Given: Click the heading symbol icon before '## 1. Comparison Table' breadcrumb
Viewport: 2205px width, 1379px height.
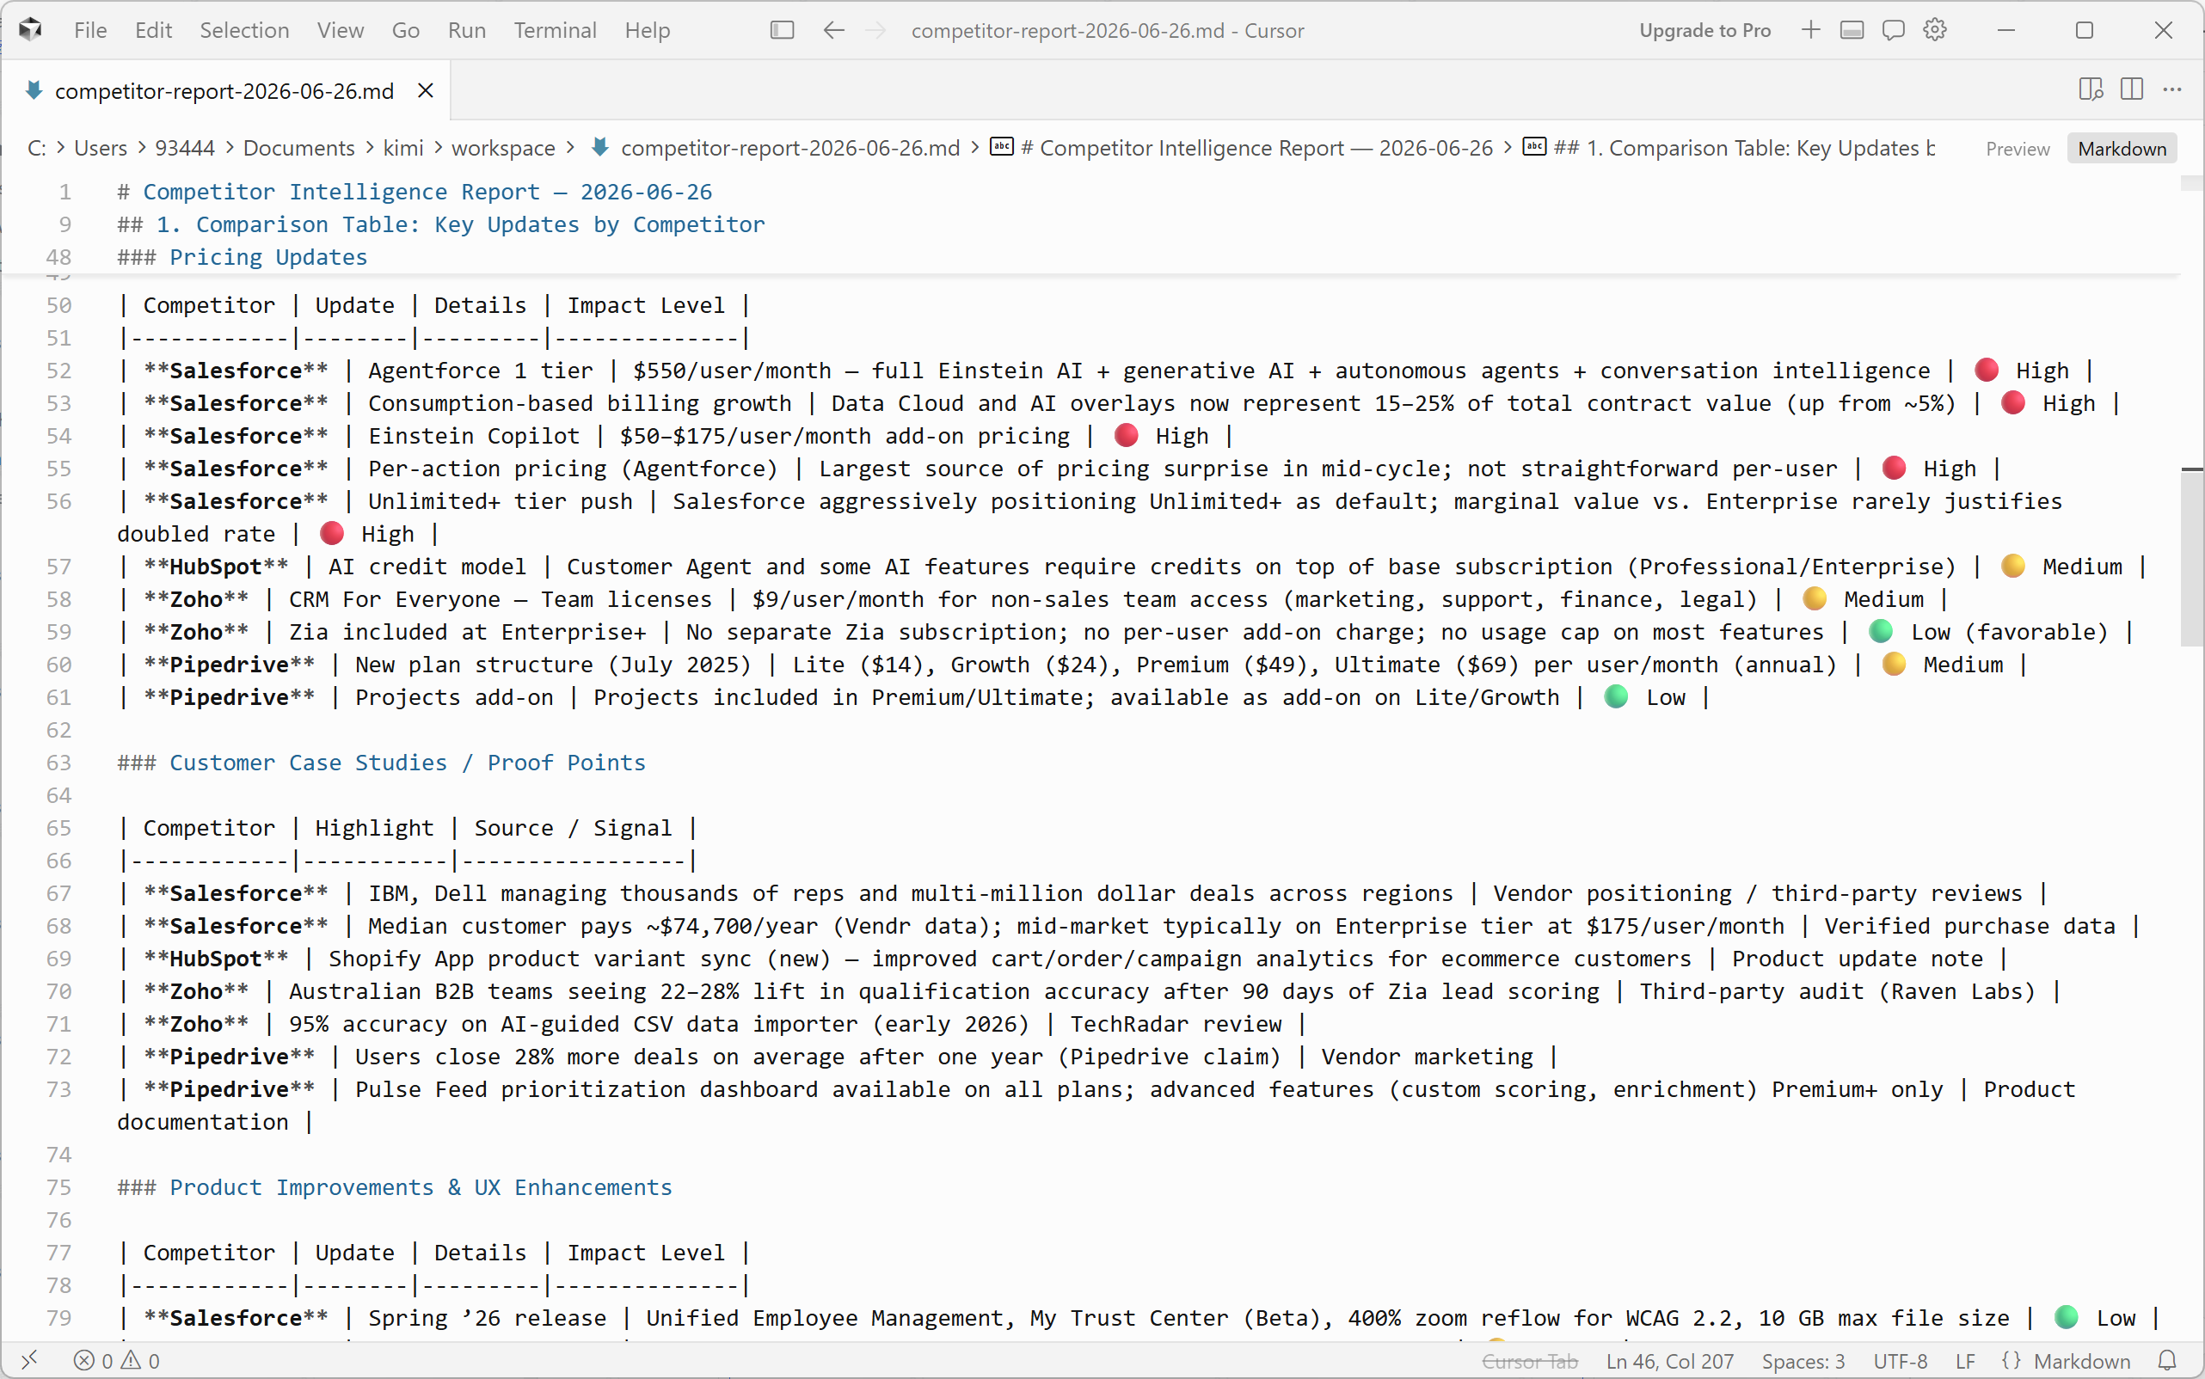Looking at the screenshot, I should coord(1534,147).
